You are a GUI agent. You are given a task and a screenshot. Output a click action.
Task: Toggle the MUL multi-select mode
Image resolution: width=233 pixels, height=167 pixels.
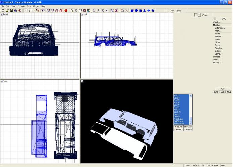coord(229,92)
